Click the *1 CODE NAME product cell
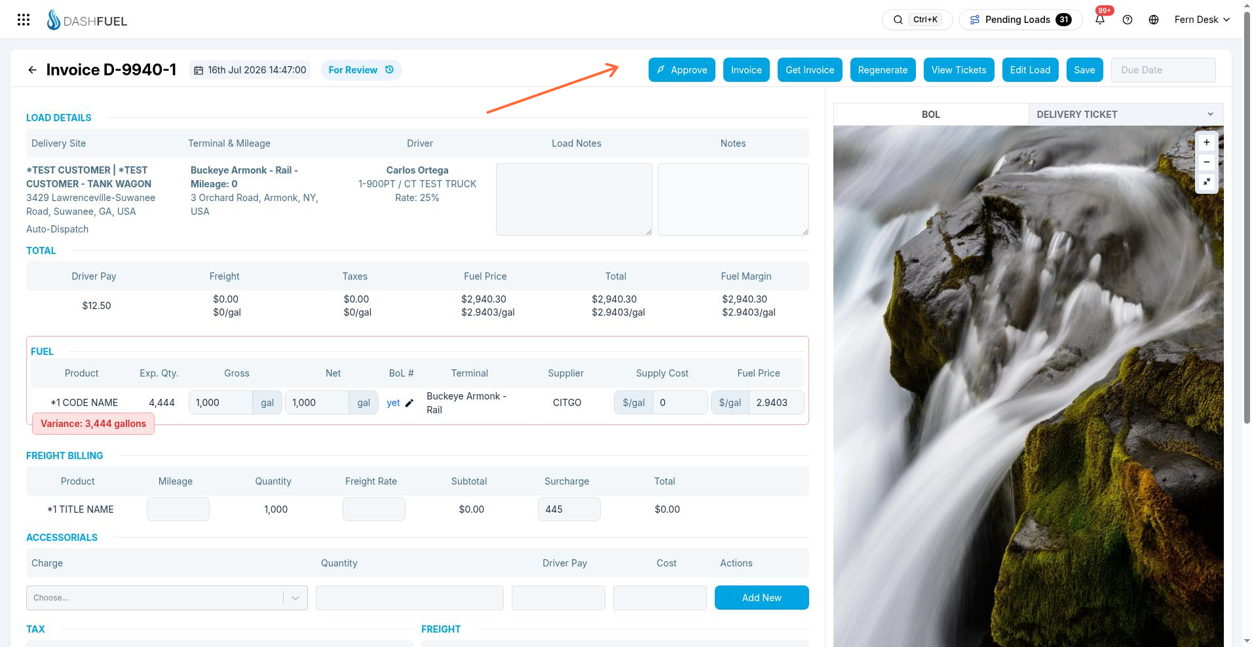 point(84,403)
